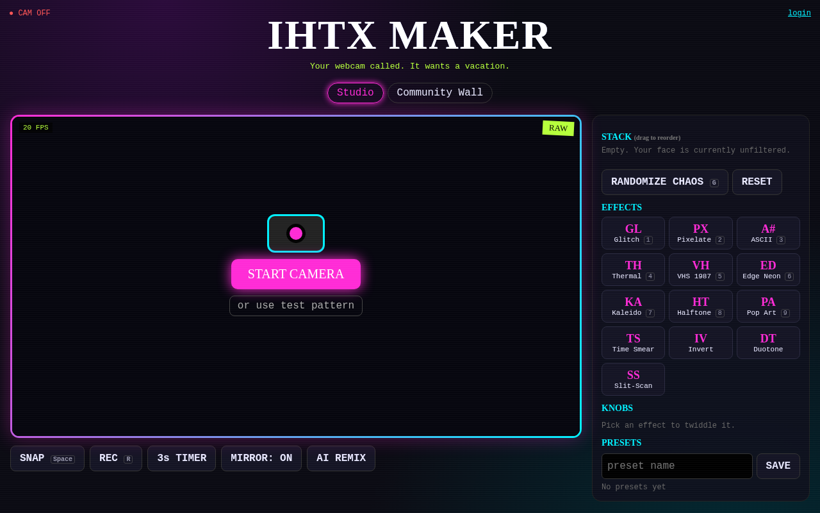Add the Pop Art effect
The image size is (820, 513).
click(768, 306)
